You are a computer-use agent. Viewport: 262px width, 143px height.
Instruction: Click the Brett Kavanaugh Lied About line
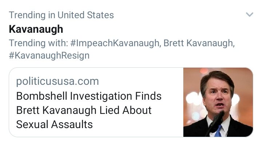coord(84,110)
